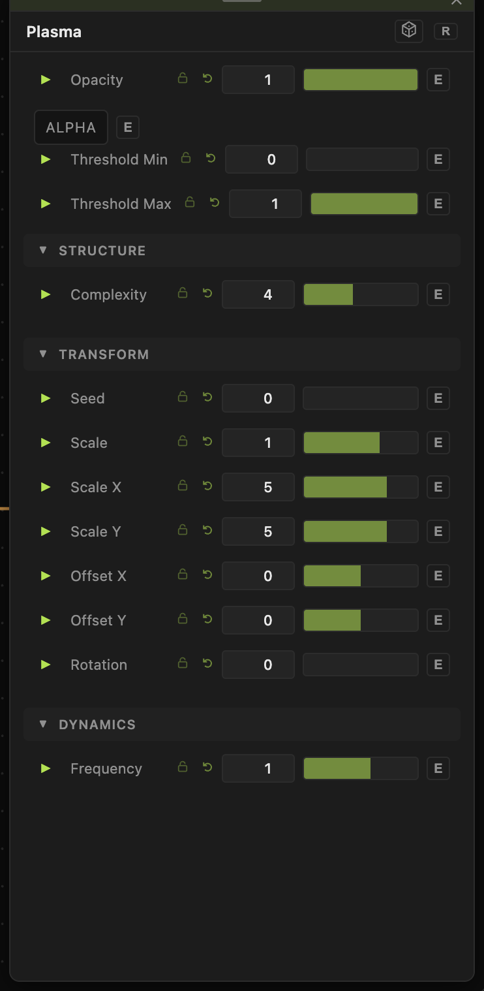Collapse the STRUCTURE section
484x991 pixels.
tap(242, 251)
